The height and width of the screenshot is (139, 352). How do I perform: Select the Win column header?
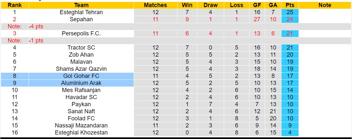(x=187, y=5)
